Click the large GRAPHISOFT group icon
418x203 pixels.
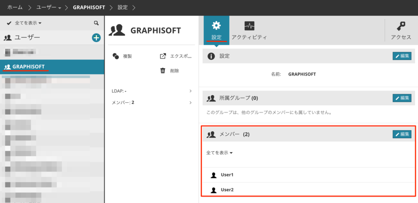click(117, 30)
